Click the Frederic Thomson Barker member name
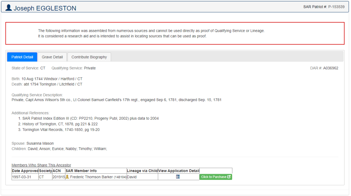Image resolution: width=351 pixels, height=196 pixels. (x=91, y=177)
